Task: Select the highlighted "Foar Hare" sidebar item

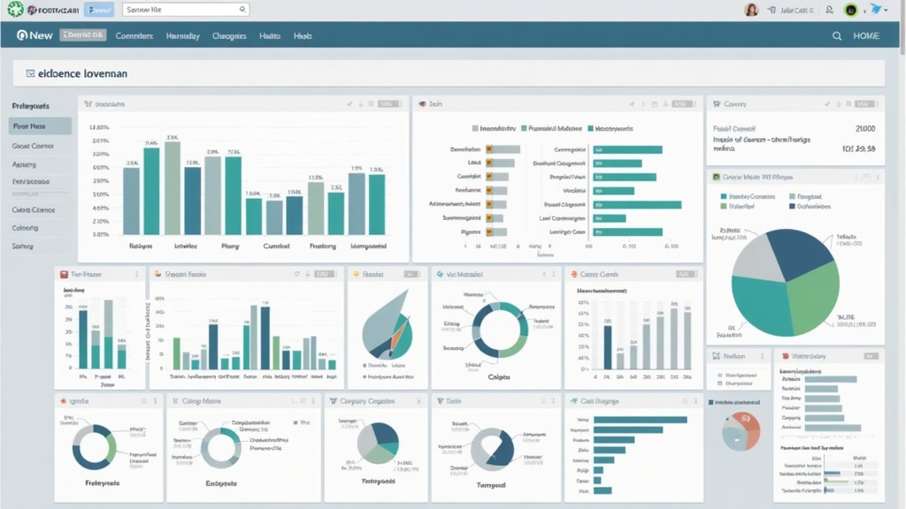Action: (x=40, y=126)
